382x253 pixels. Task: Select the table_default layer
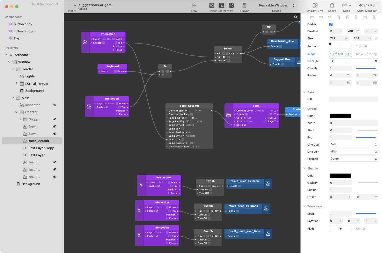pyautogui.click(x=32, y=141)
